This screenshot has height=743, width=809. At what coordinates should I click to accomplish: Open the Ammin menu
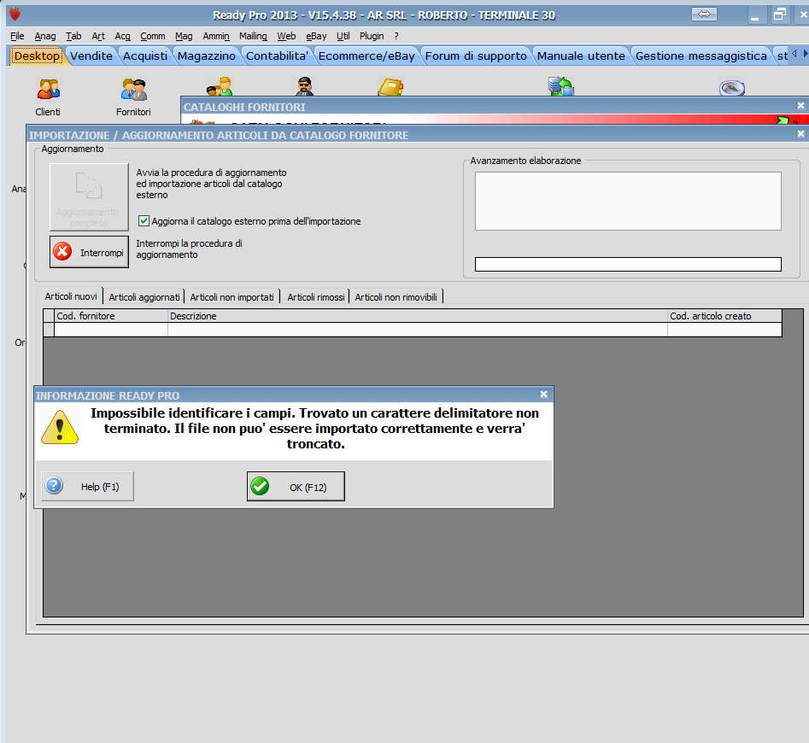[x=215, y=36]
